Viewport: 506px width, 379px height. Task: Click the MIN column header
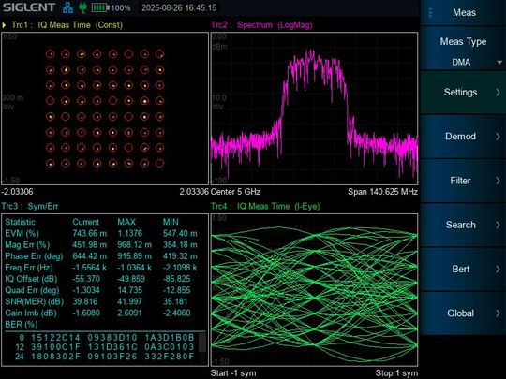pyautogui.click(x=171, y=222)
